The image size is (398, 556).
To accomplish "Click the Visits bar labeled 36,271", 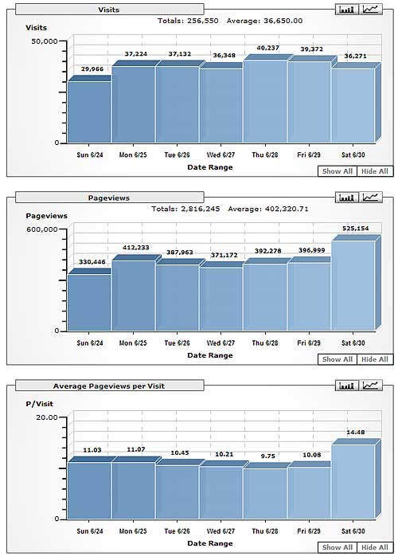I will pos(353,106).
